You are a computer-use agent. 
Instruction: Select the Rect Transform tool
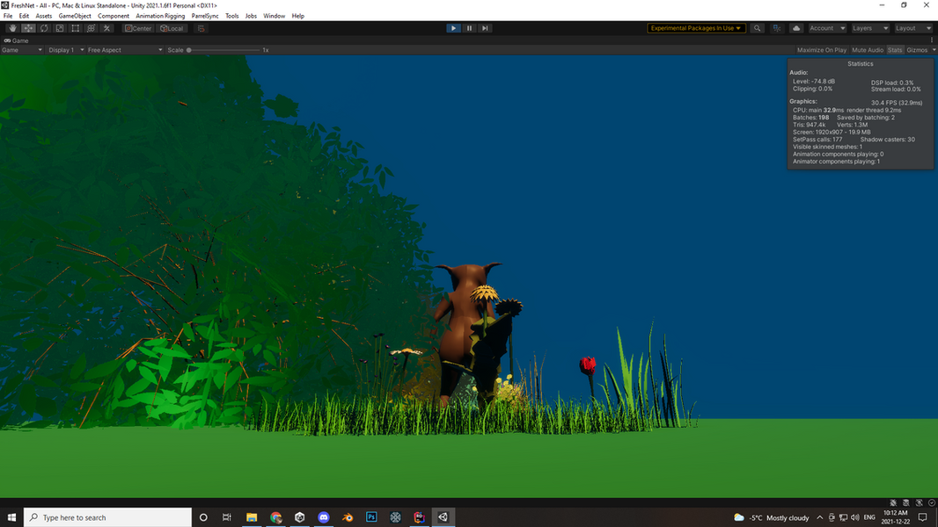[75, 28]
